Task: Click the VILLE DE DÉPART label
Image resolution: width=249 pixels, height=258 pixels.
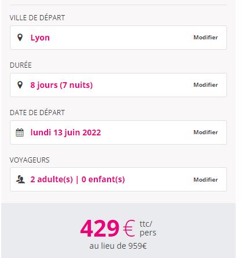Action: pyautogui.click(x=37, y=18)
